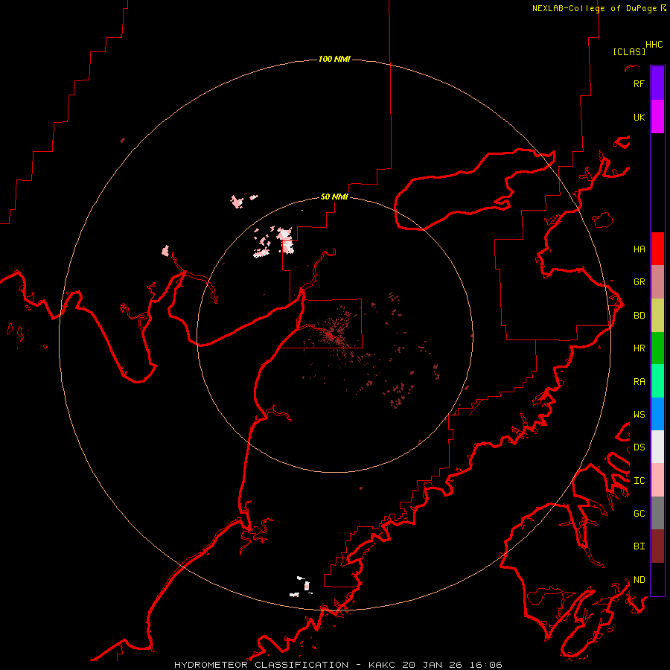Click the RF purple legend swatch
670x670 pixels.
click(x=657, y=83)
